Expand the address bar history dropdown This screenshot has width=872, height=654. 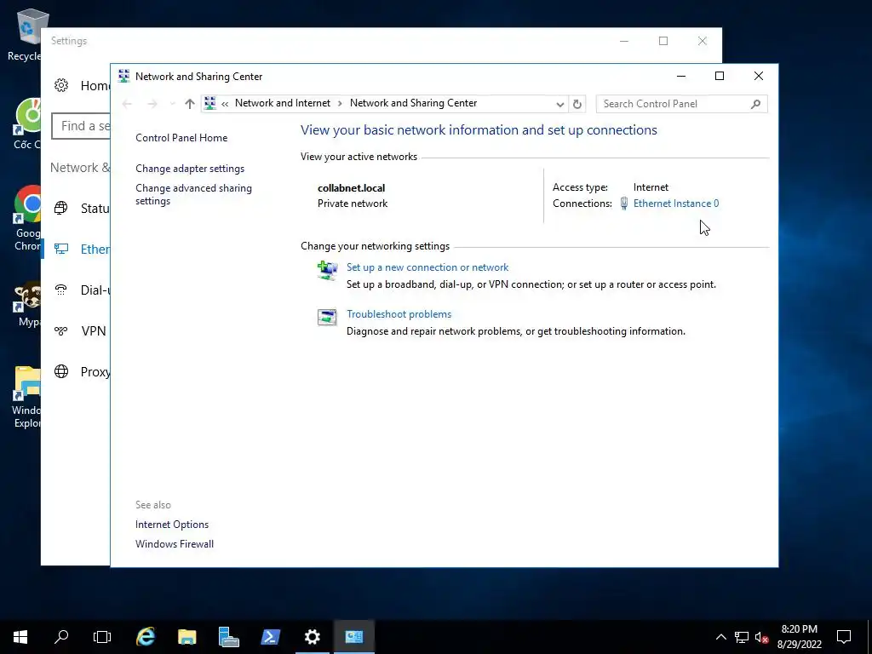[x=560, y=104]
